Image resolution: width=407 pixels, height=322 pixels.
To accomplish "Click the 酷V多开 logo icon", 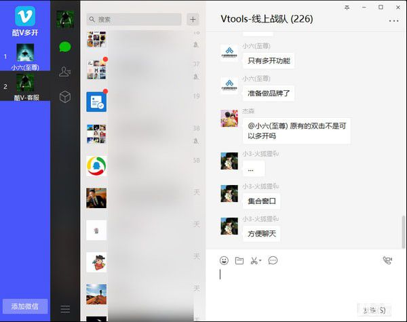I will pyautogui.click(x=25, y=16).
